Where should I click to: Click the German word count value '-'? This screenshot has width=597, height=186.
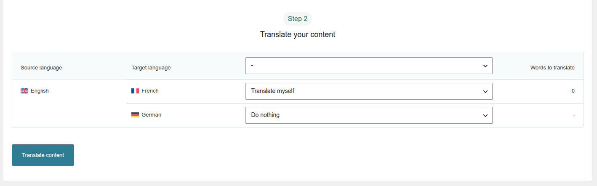pos(573,115)
